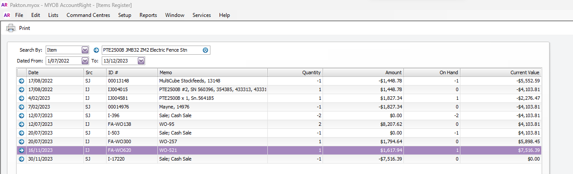Image resolution: width=573 pixels, height=174 pixels.
Task: Click the current value '$5,898.45'
Action: click(x=529, y=141)
